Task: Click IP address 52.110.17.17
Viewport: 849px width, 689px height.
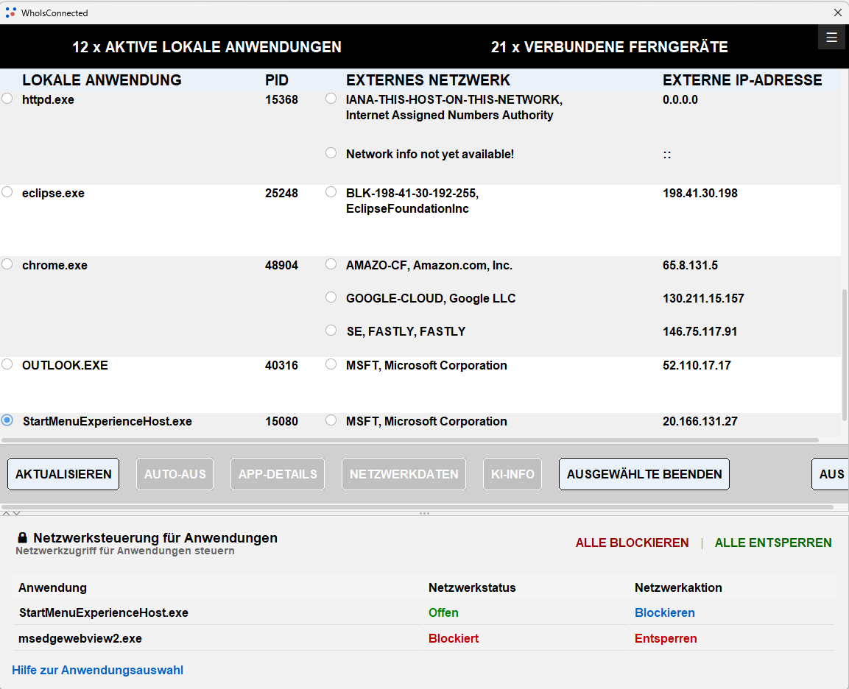Action: (x=697, y=365)
